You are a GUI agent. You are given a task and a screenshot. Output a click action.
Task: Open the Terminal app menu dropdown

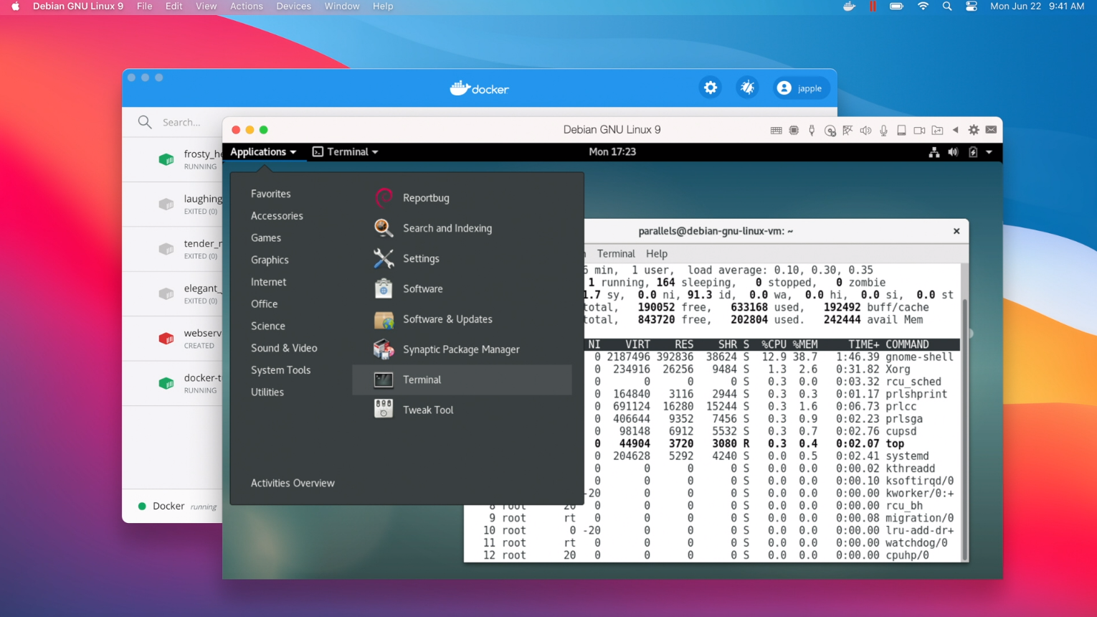[x=346, y=152]
